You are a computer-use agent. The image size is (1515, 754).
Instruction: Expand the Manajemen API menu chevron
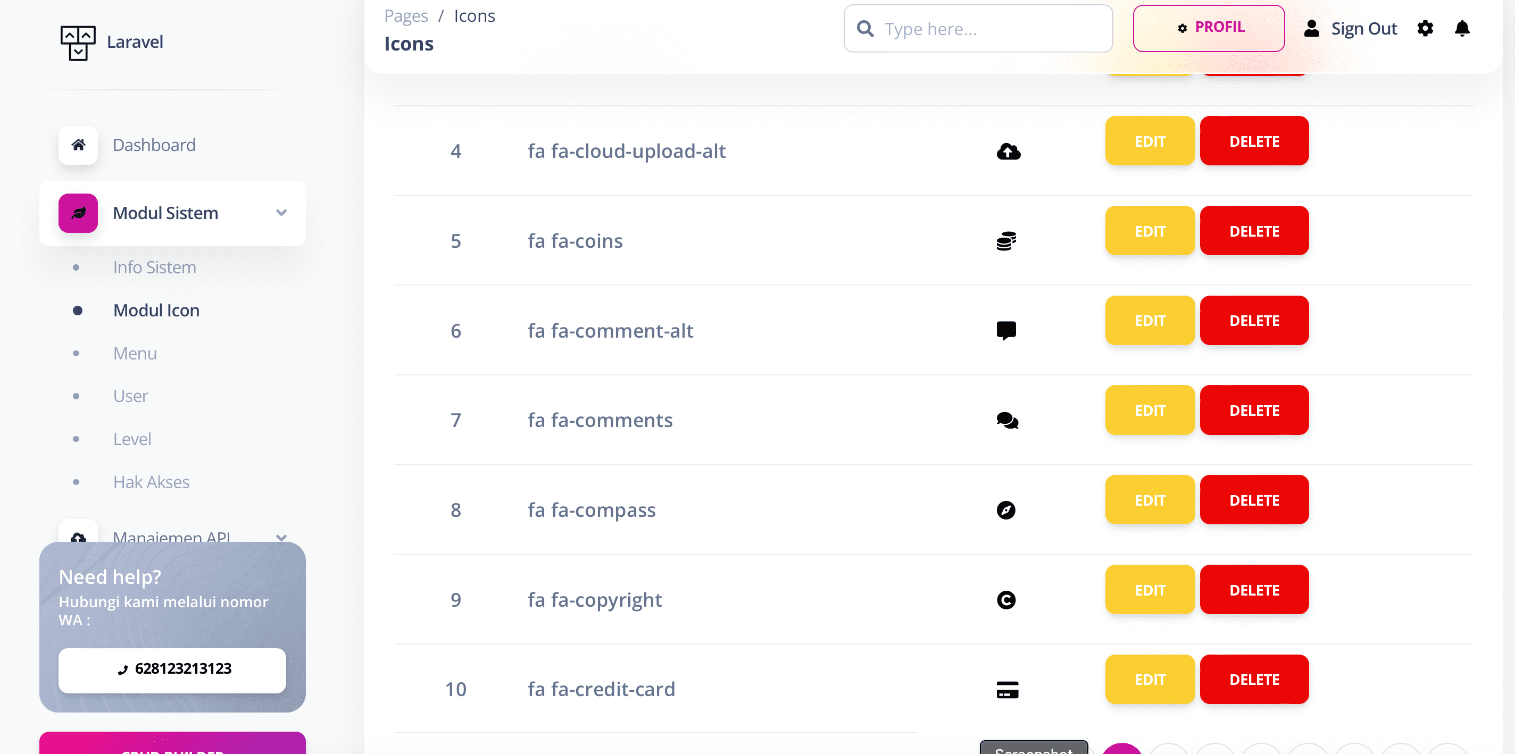point(281,537)
